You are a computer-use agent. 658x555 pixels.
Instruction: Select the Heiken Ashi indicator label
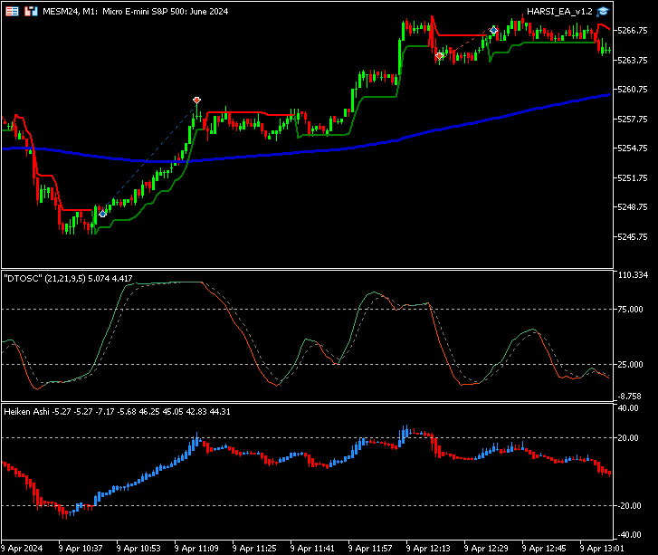[x=117, y=411]
